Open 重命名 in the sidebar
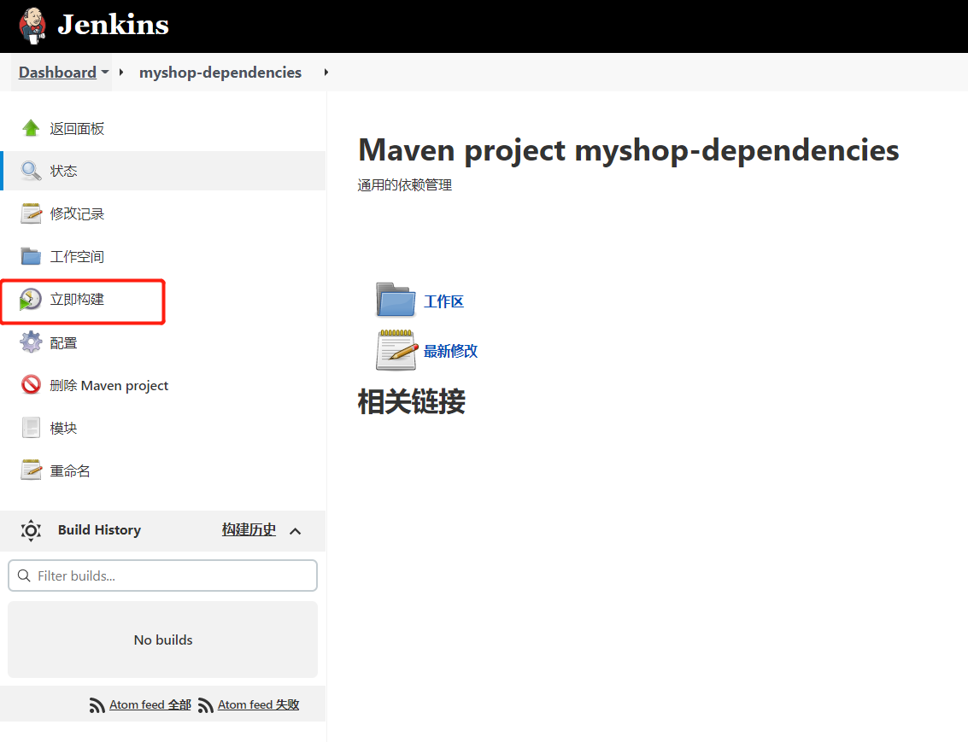This screenshot has height=742, width=968. point(70,470)
